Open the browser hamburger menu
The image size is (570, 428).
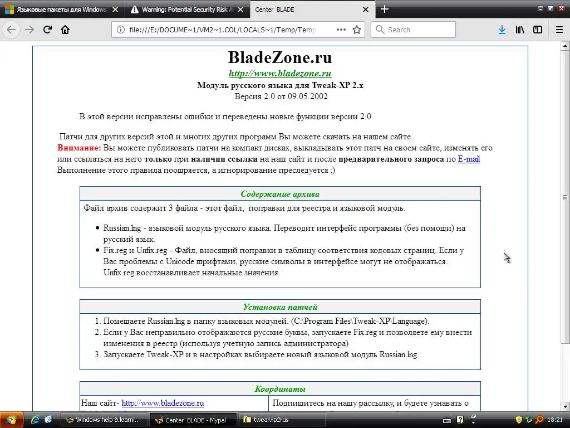(x=559, y=30)
